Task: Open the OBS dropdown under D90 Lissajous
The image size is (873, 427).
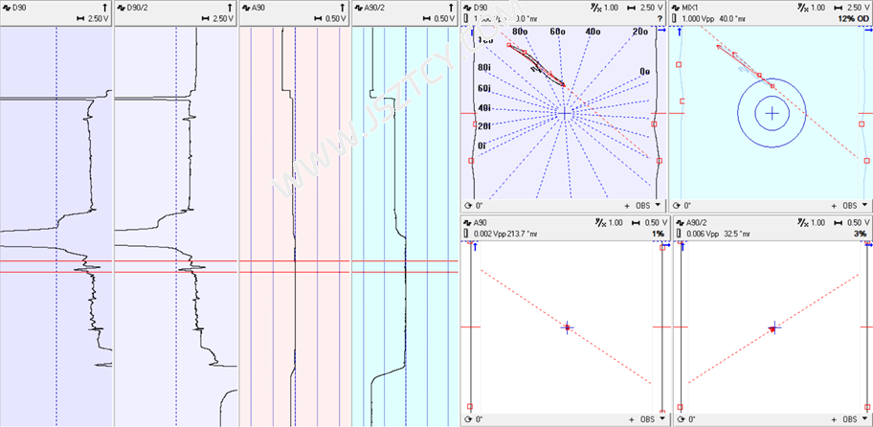Action: (658, 205)
